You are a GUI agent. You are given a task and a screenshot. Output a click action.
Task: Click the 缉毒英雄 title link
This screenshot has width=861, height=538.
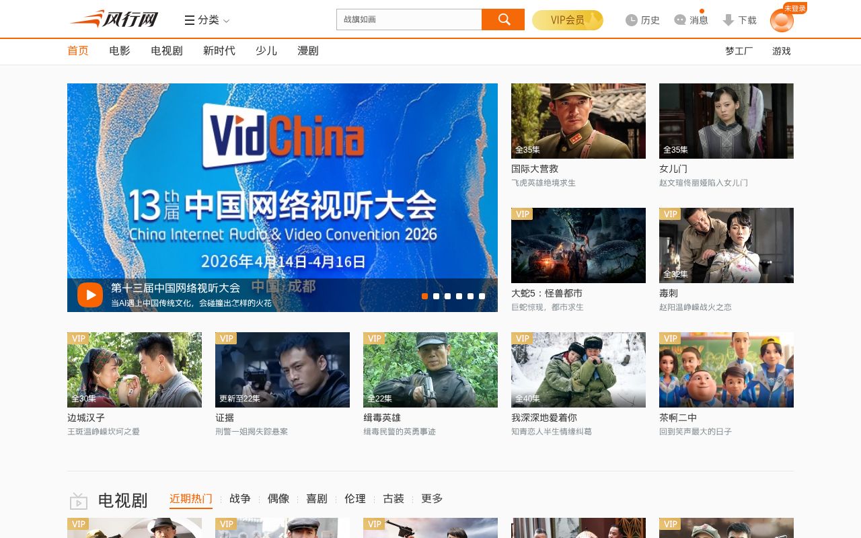382,418
